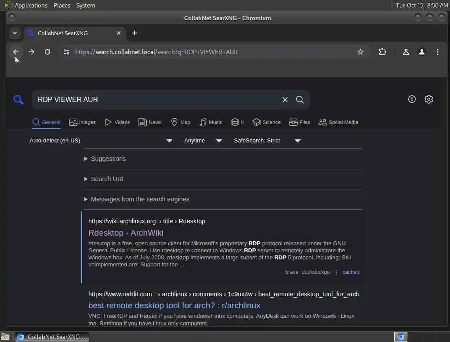
Task: Switch to the Science category
Action: pos(266,122)
